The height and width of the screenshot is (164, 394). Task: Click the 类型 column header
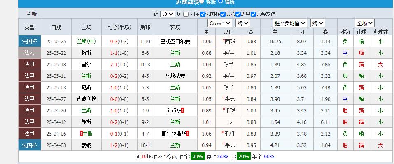click(30, 27)
